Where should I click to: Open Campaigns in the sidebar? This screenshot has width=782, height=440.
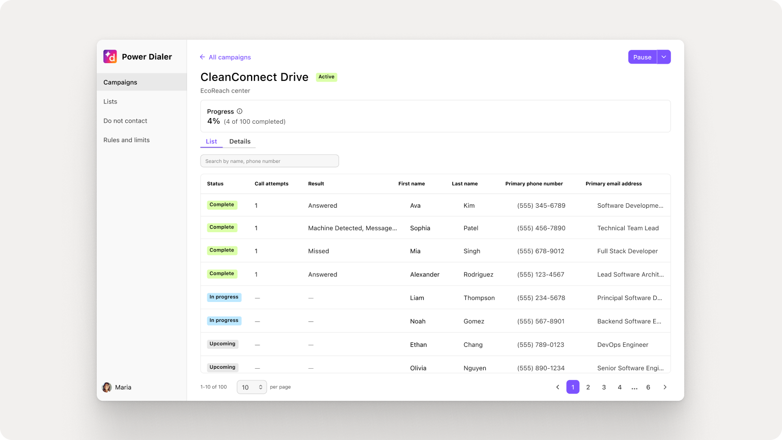pos(142,82)
